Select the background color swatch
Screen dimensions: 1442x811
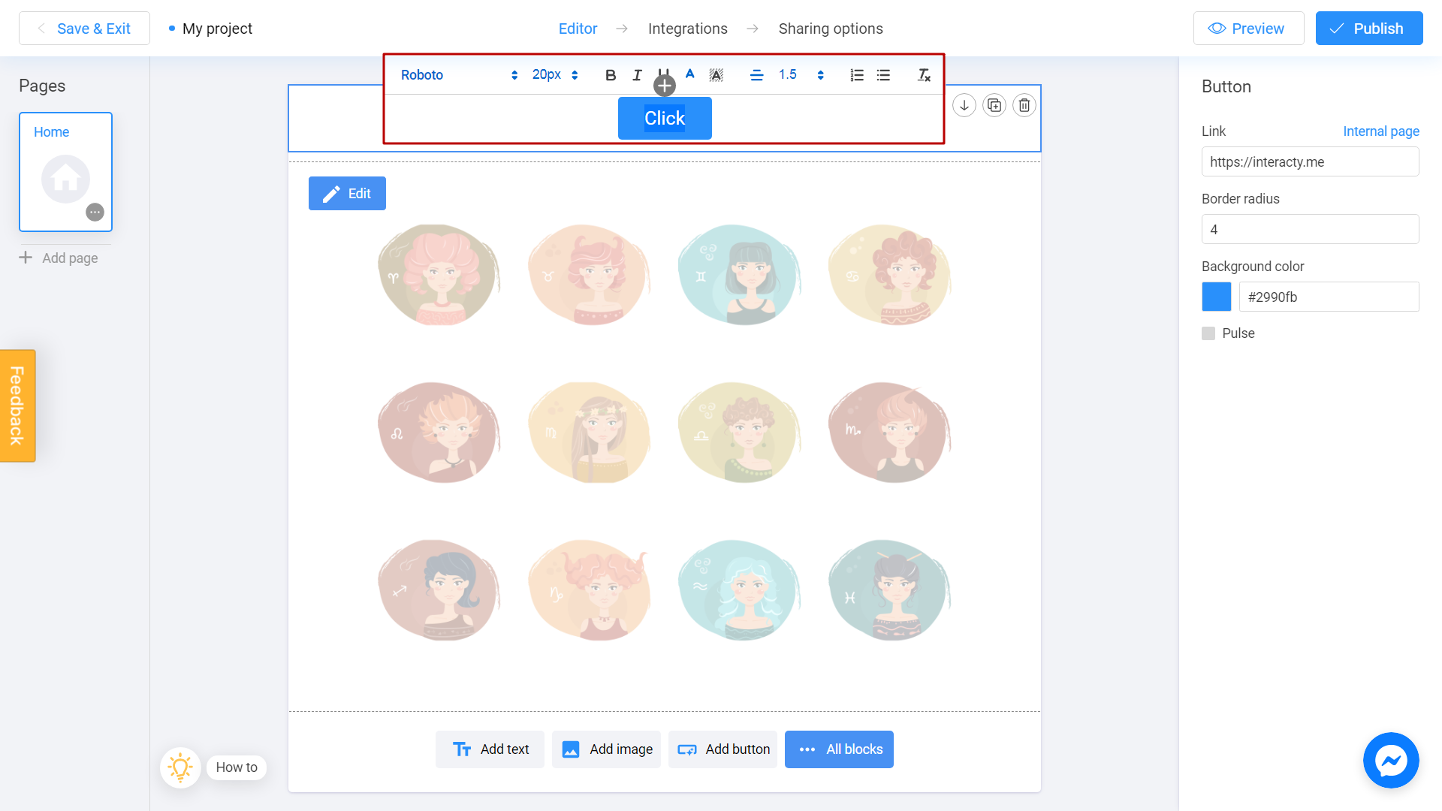pos(1216,296)
